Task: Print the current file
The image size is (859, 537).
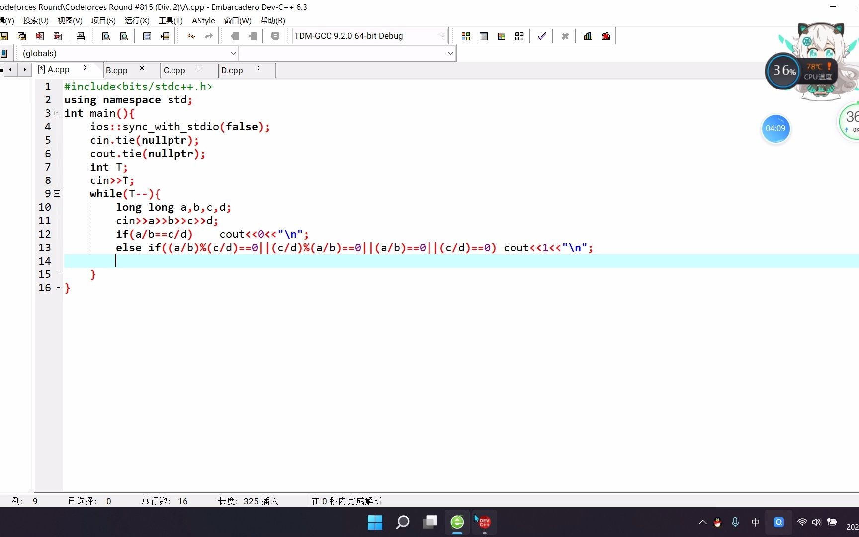Action: tap(80, 36)
